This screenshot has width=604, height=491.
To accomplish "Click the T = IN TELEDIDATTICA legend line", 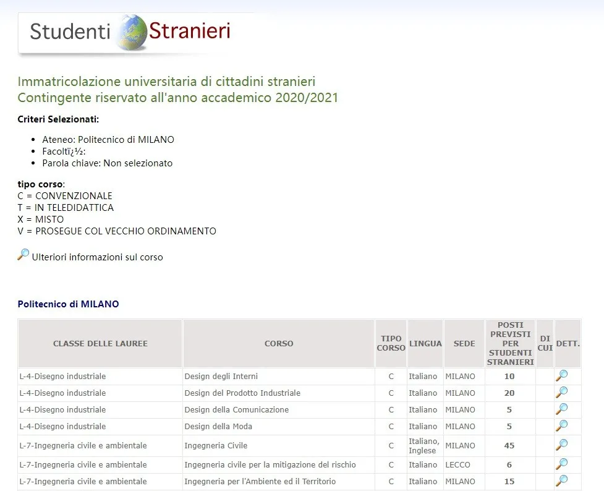I will (x=66, y=208).
